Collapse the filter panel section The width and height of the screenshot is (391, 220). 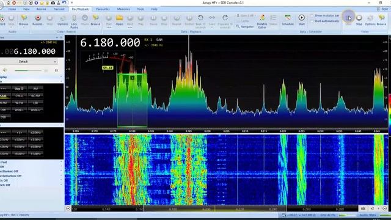point(61,125)
